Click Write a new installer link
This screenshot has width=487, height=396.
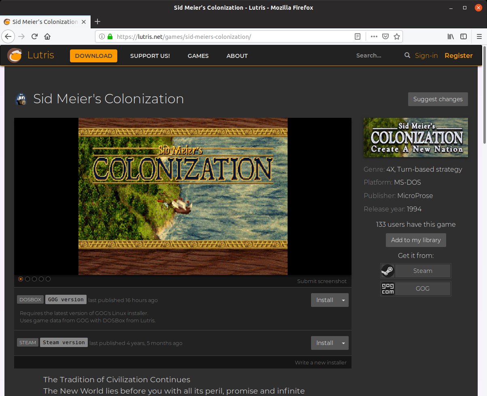[321, 362]
